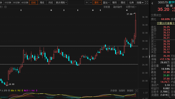175x99 pixels.
Task: Select the 买五 35.16 bid row
Action: [163, 52]
